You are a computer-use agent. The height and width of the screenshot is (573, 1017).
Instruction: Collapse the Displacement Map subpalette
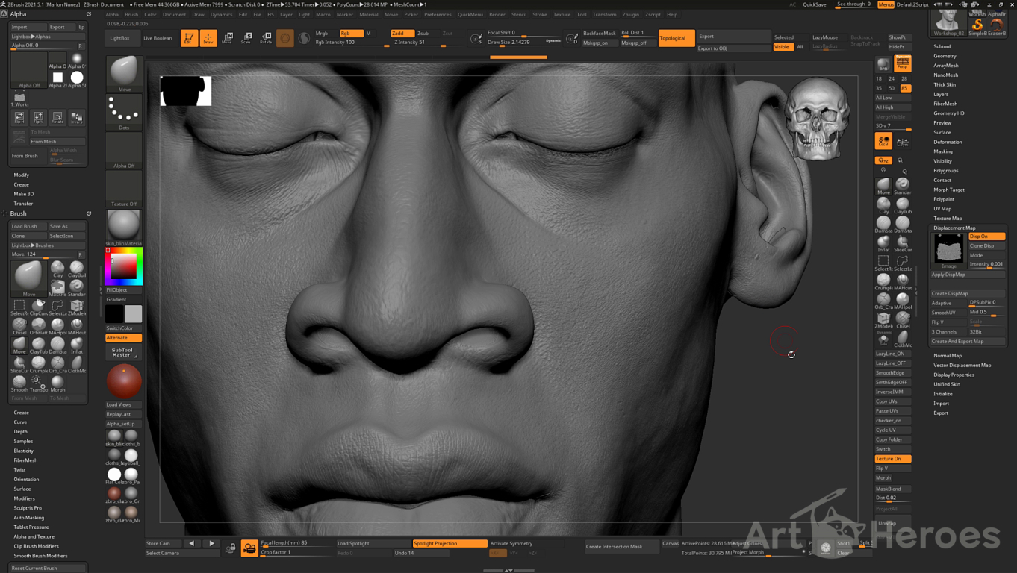(x=954, y=228)
